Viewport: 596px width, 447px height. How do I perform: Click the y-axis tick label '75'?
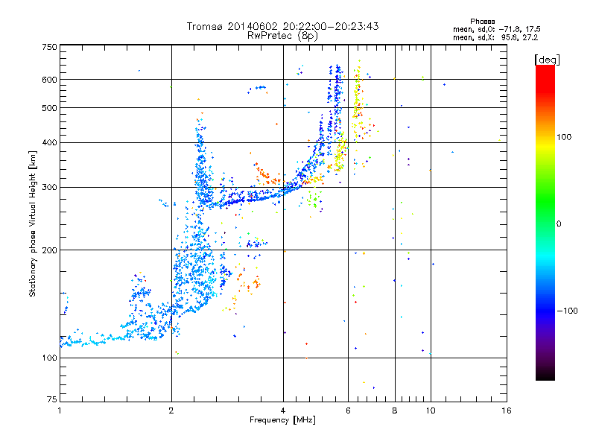click(x=52, y=399)
